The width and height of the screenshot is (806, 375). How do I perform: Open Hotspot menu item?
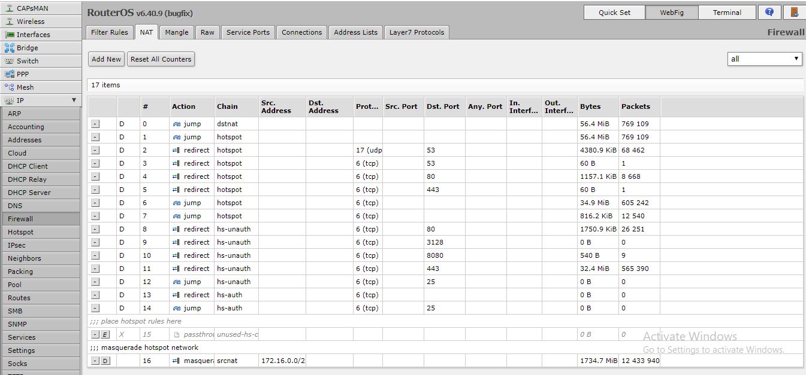40,232
